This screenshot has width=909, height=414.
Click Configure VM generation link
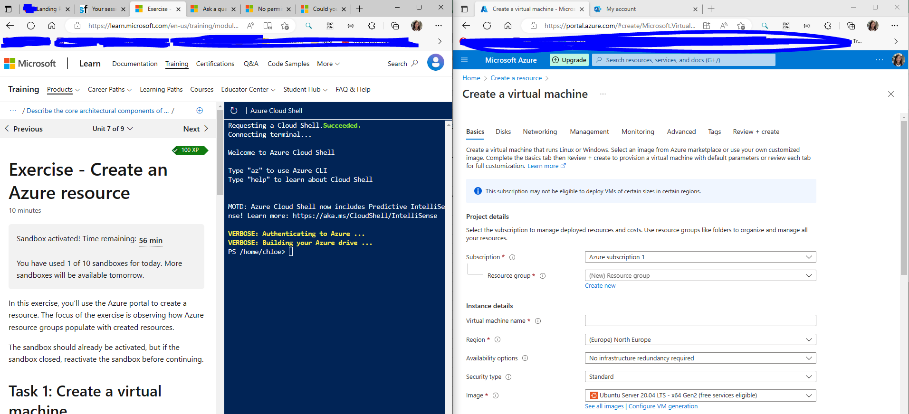[x=663, y=406]
